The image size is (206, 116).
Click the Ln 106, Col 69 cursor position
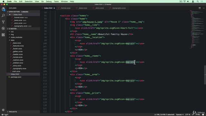coord(164,115)
